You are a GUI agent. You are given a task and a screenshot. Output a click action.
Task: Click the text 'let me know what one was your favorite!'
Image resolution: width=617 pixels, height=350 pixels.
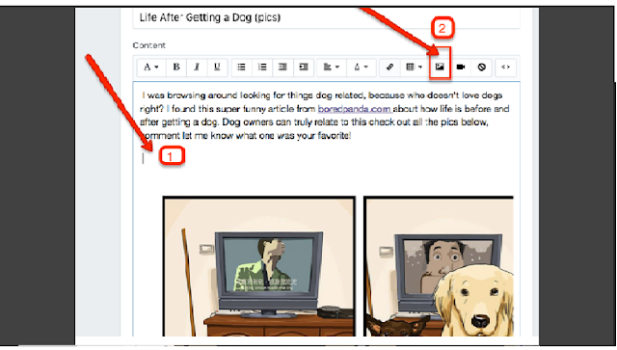click(266, 136)
